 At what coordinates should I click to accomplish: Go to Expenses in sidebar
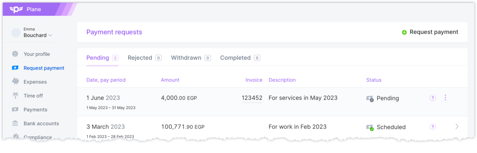pos(35,82)
